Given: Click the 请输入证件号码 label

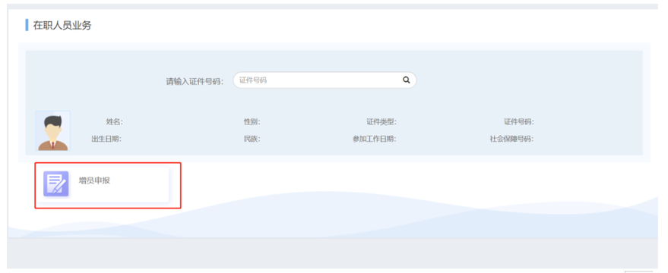Looking at the screenshot, I should coord(195,81).
